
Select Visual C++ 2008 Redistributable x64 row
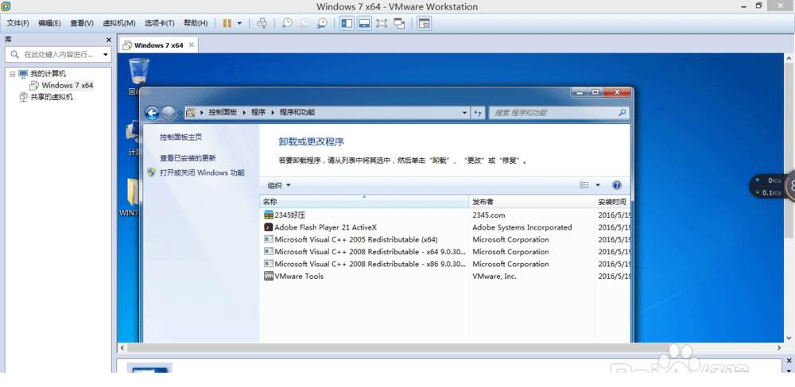(445, 252)
